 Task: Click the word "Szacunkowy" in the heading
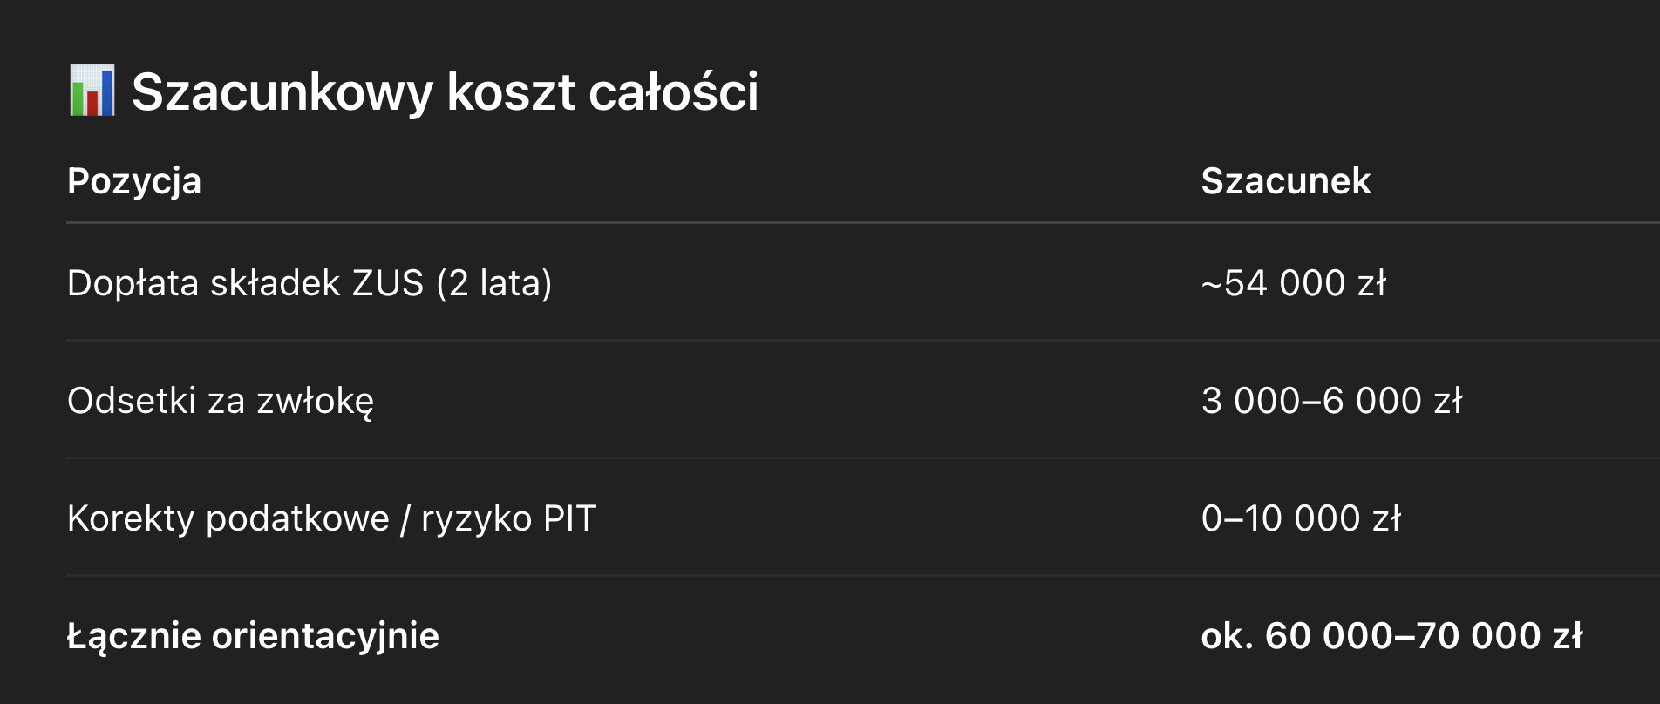[x=282, y=91]
